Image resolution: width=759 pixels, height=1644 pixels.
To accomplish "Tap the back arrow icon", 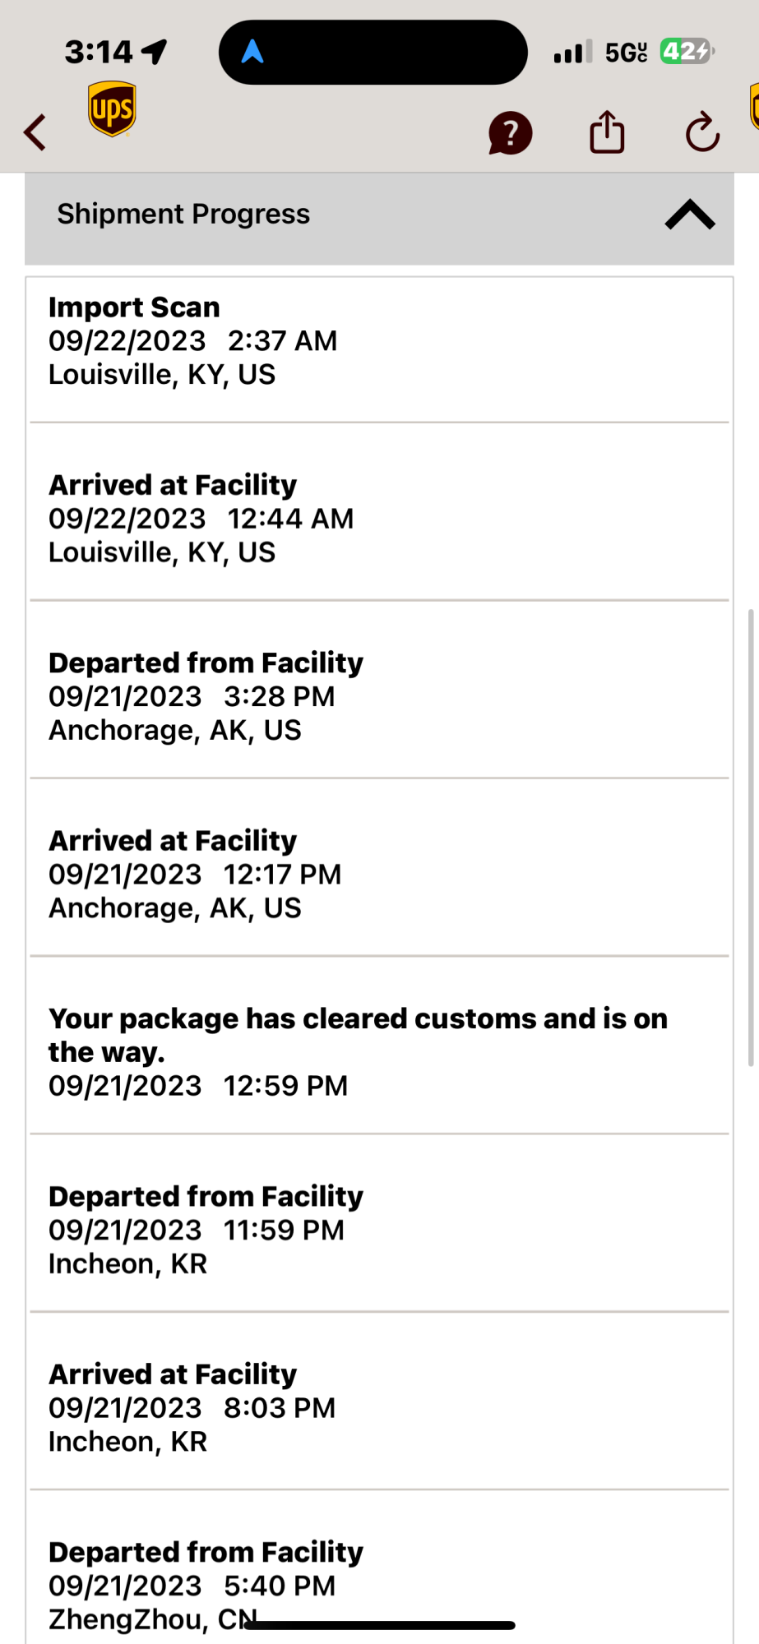I will click(35, 132).
